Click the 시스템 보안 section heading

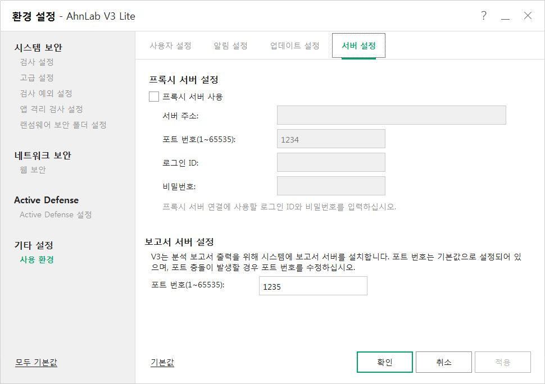coord(38,48)
